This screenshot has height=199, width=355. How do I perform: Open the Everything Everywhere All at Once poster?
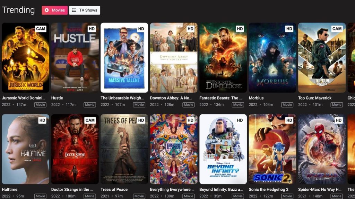[x=174, y=149]
